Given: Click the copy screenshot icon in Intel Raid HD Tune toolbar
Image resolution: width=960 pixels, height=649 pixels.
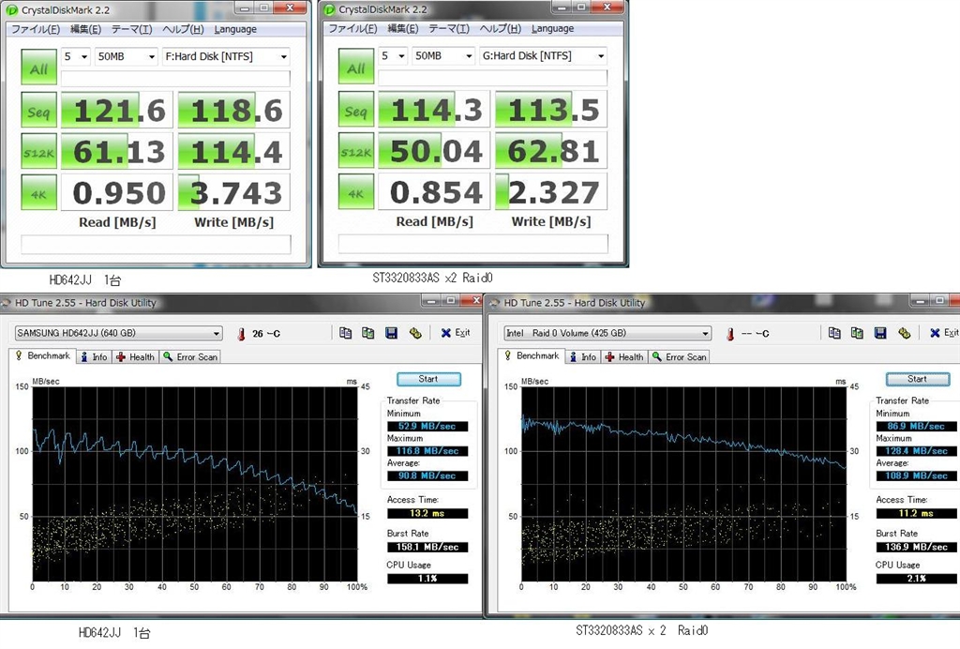Looking at the screenshot, I should pyautogui.click(x=857, y=332).
